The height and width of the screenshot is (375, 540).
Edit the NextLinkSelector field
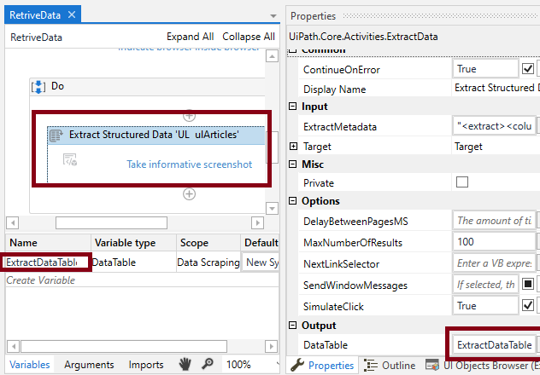[494, 263]
